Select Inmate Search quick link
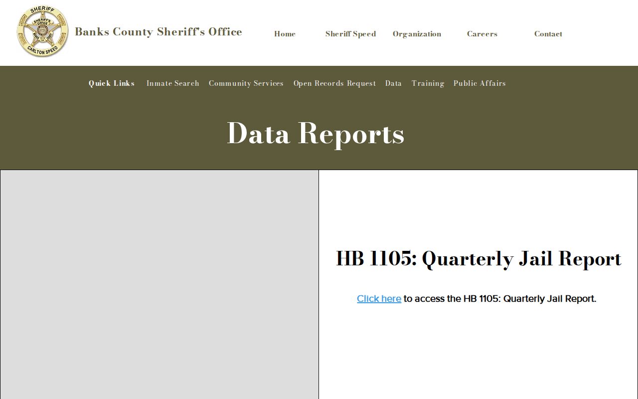Screen dimensions: 638x399 pos(172,83)
